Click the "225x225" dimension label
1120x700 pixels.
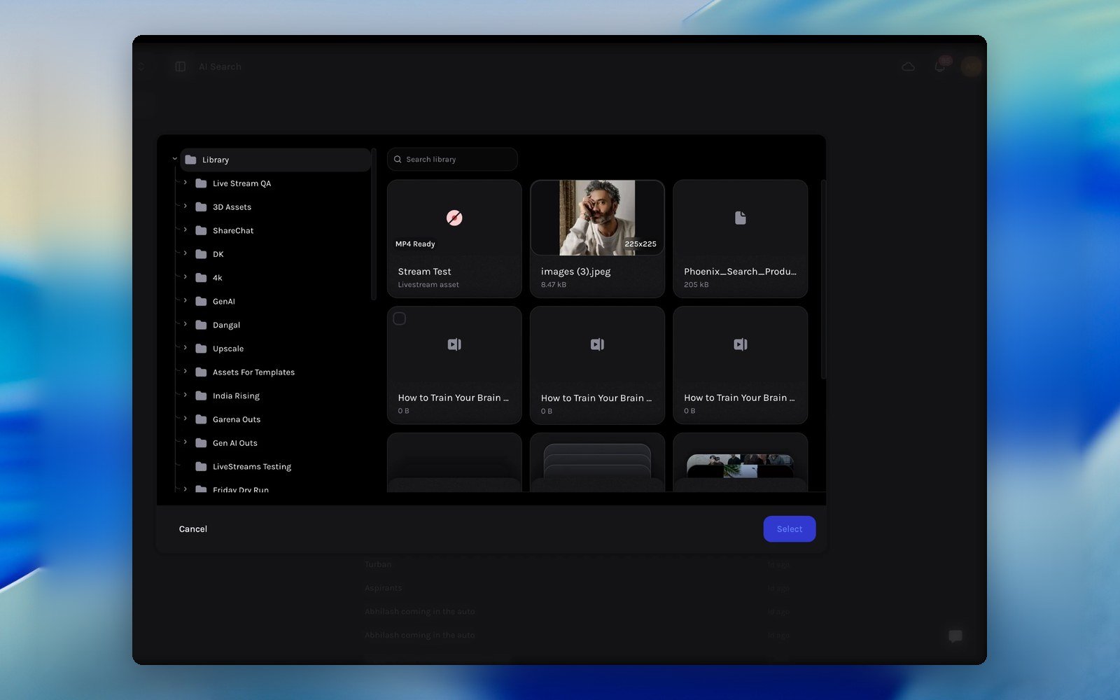[x=640, y=244]
